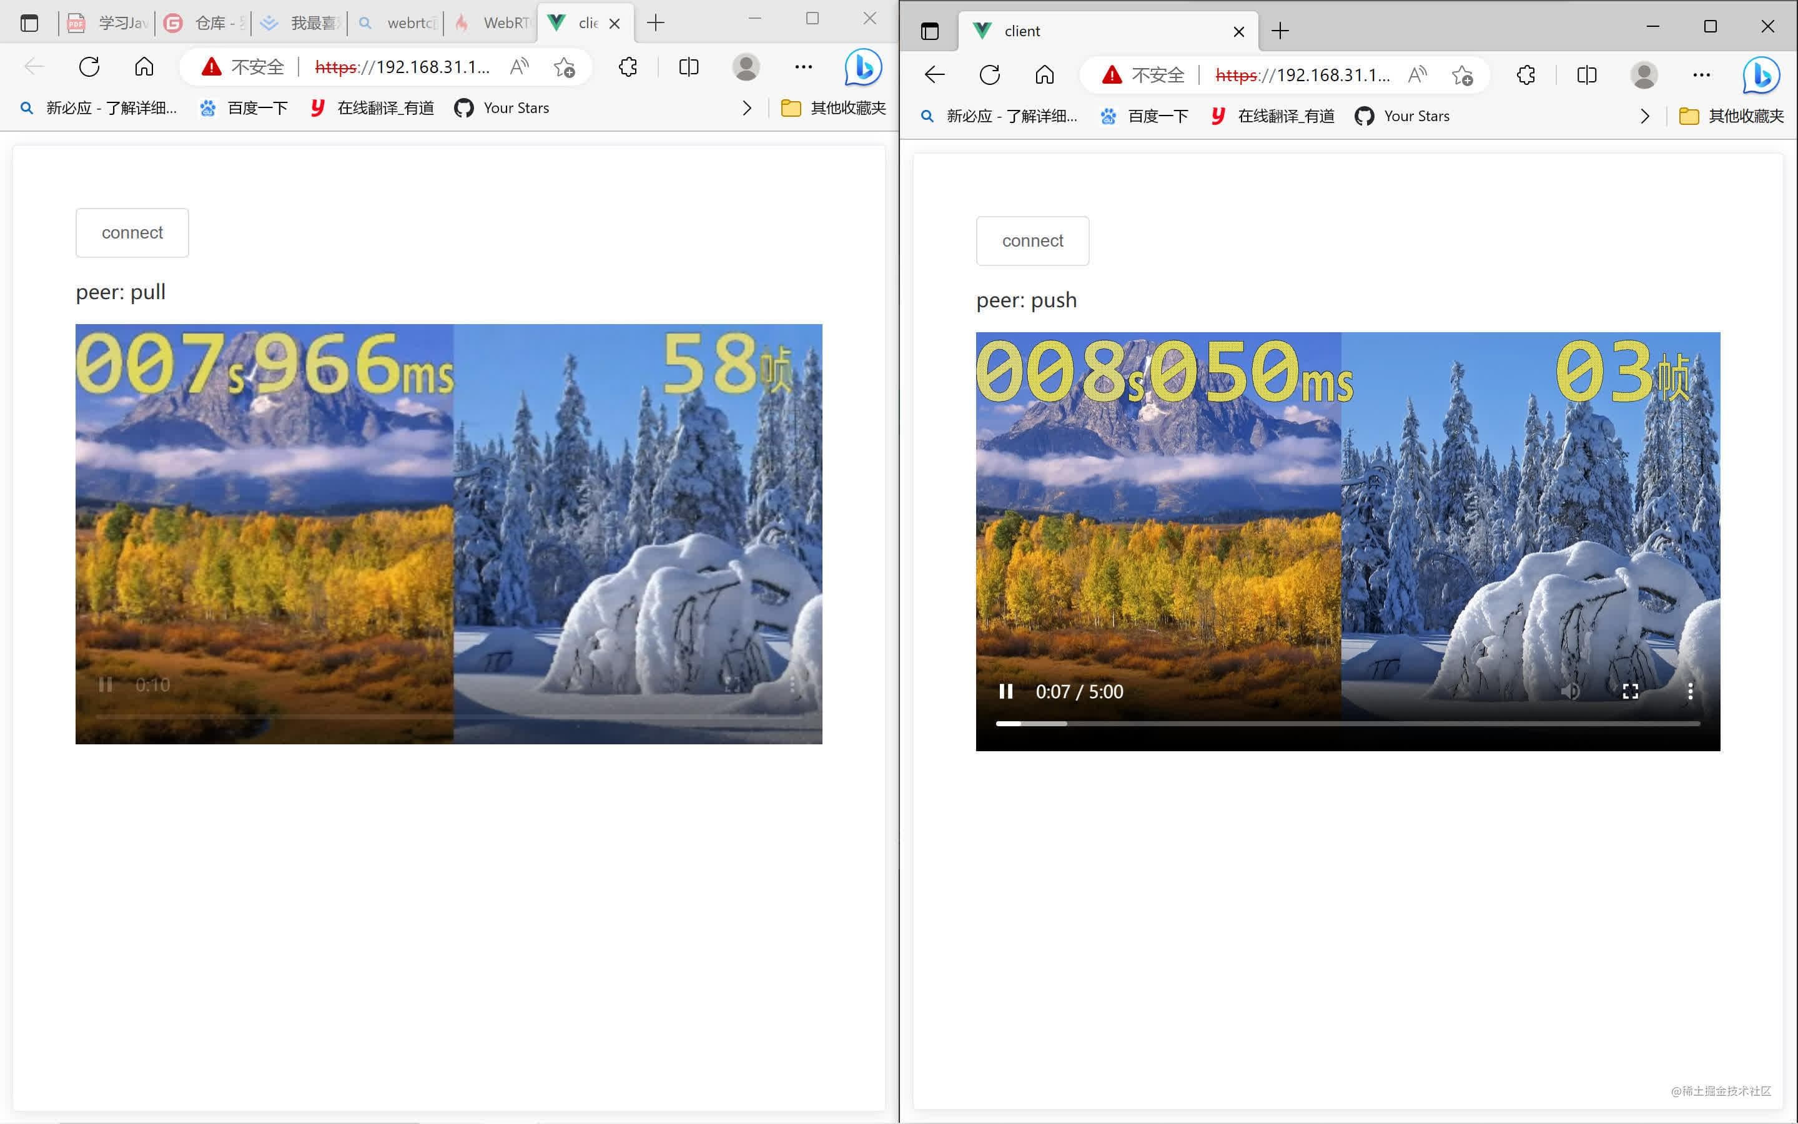Toggle split screen in right window

click(x=1586, y=75)
